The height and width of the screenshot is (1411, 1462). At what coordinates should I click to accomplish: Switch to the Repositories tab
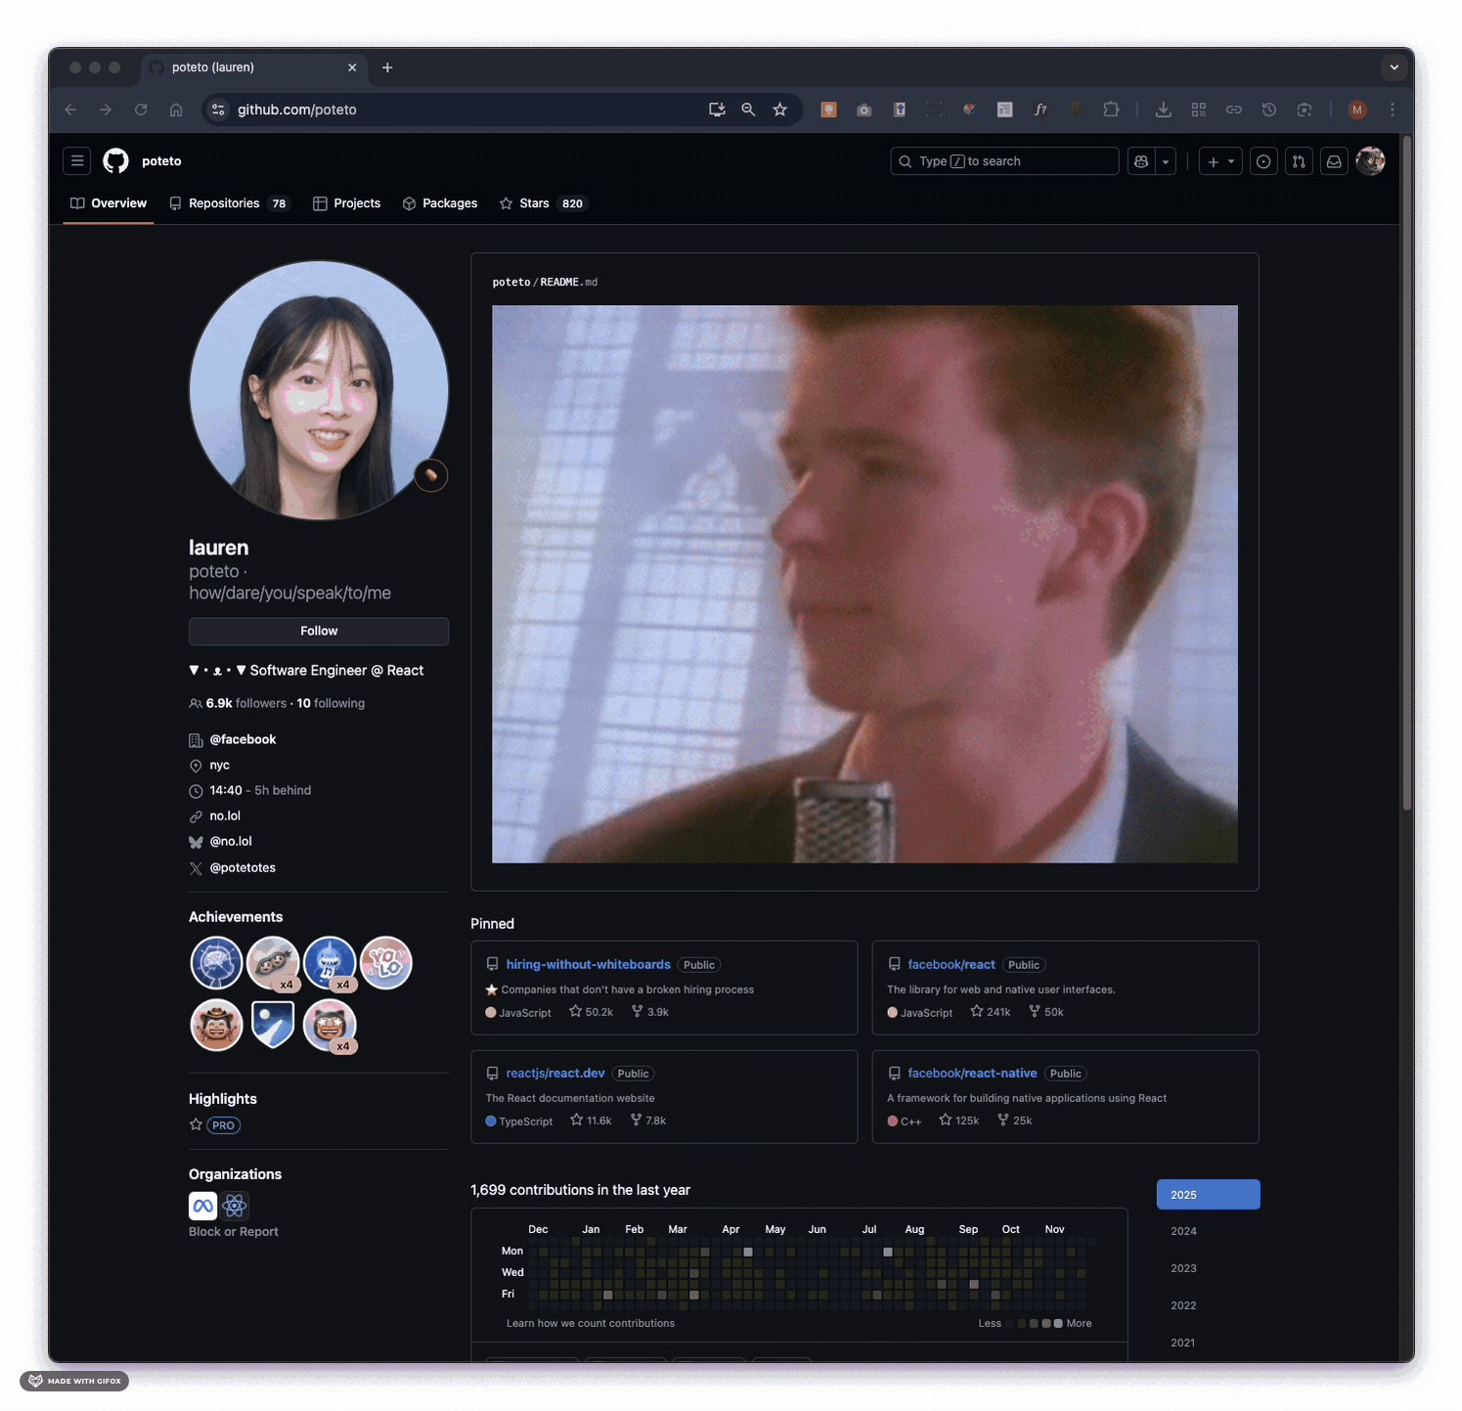click(x=224, y=203)
